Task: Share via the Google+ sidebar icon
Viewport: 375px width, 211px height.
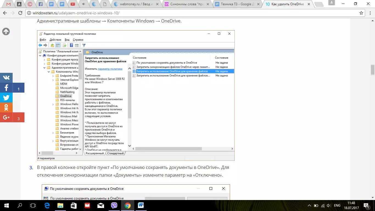Action: point(6,117)
